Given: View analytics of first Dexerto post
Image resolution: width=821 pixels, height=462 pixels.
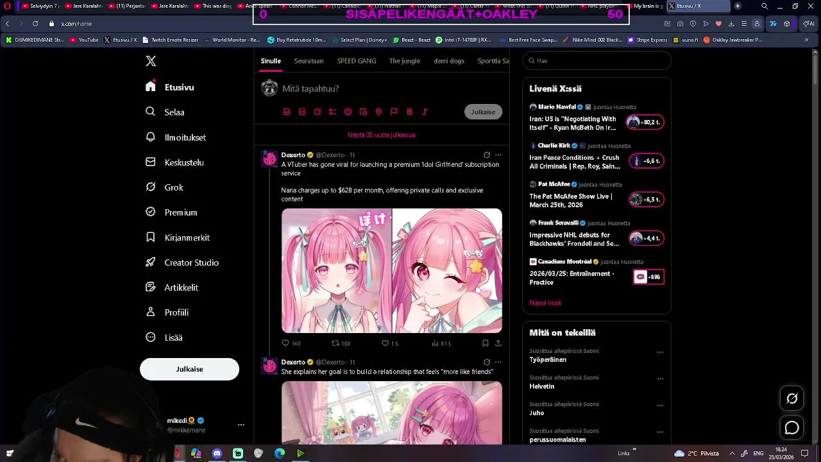Looking at the screenshot, I should (x=441, y=343).
